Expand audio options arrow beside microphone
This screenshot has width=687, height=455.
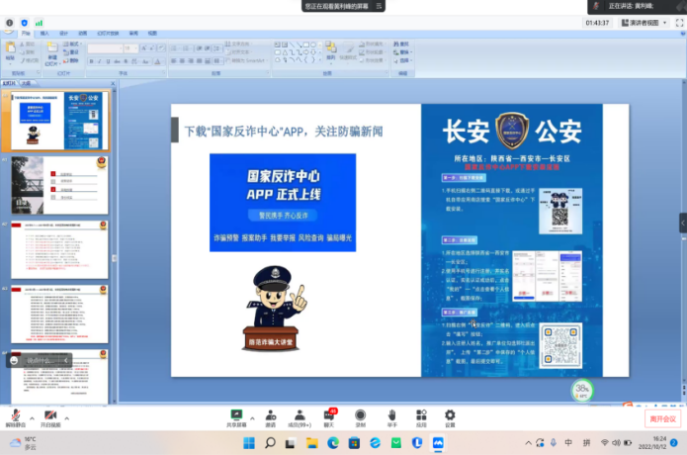point(30,415)
